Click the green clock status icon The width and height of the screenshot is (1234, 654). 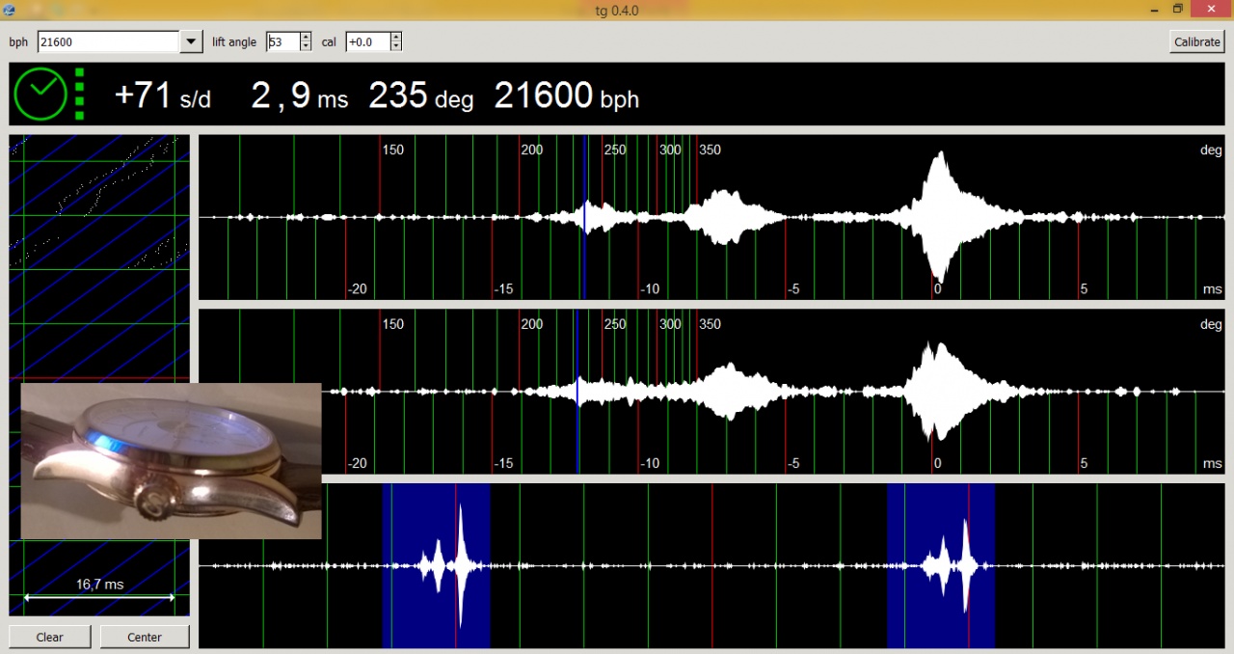coord(40,94)
